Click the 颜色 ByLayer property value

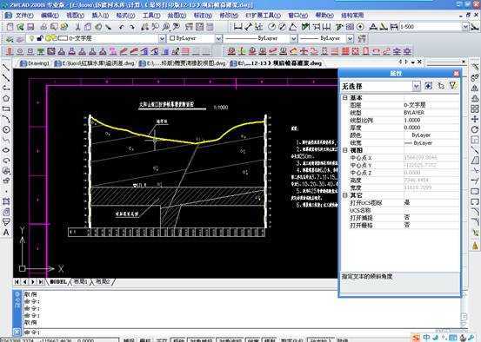[x=431, y=135]
